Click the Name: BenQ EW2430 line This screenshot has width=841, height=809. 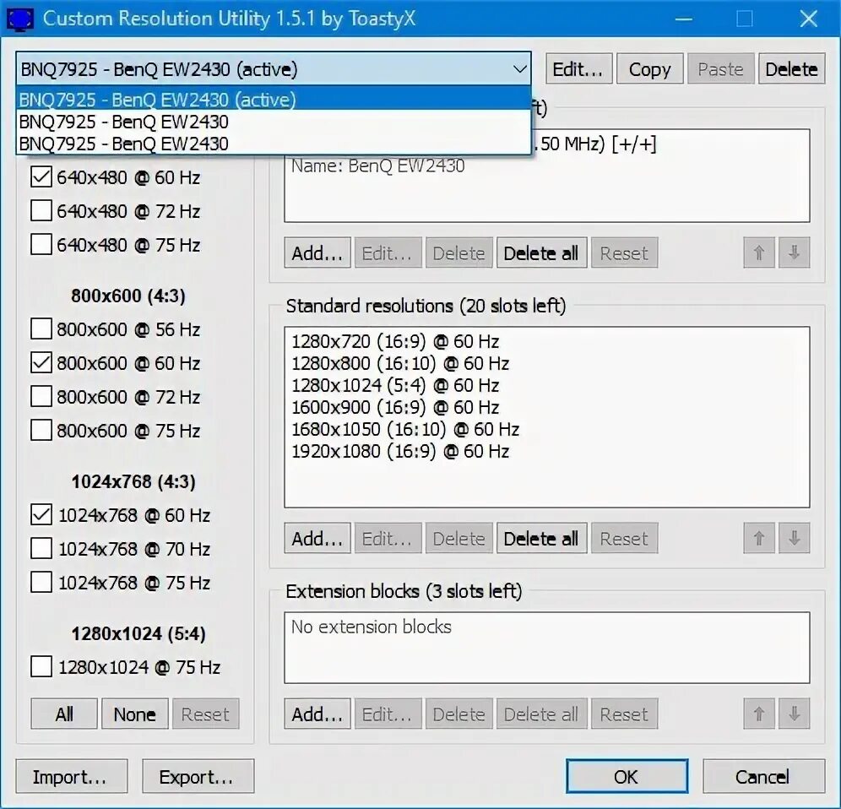(x=377, y=166)
